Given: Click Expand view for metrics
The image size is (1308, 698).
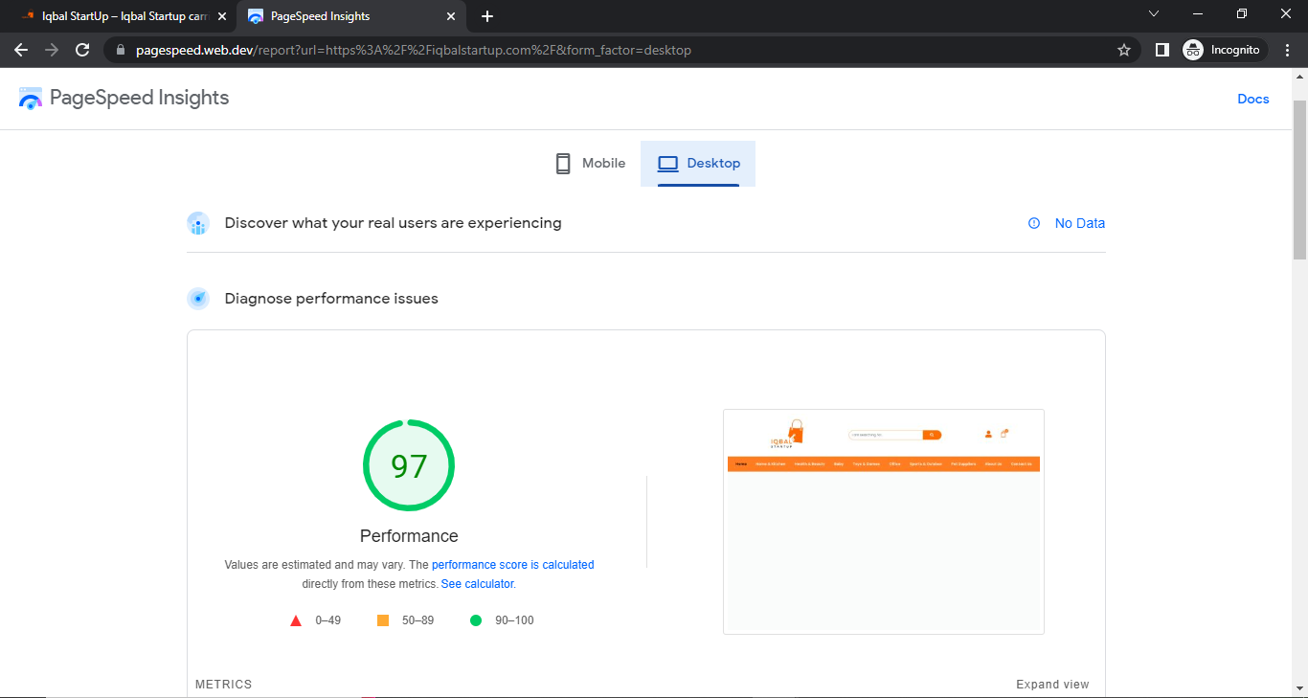Looking at the screenshot, I should [1052, 684].
